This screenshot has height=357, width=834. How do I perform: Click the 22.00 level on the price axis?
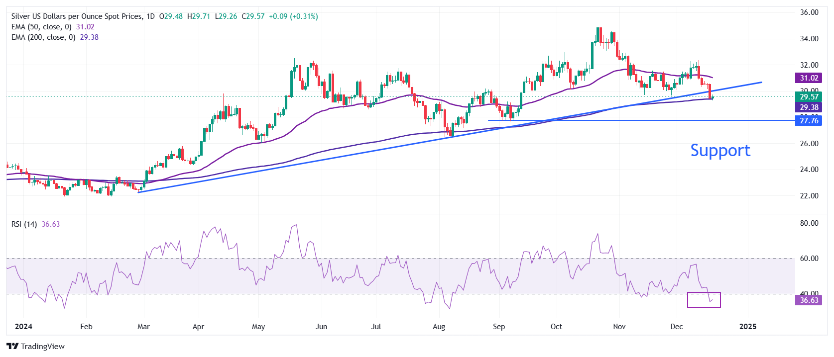tap(809, 196)
